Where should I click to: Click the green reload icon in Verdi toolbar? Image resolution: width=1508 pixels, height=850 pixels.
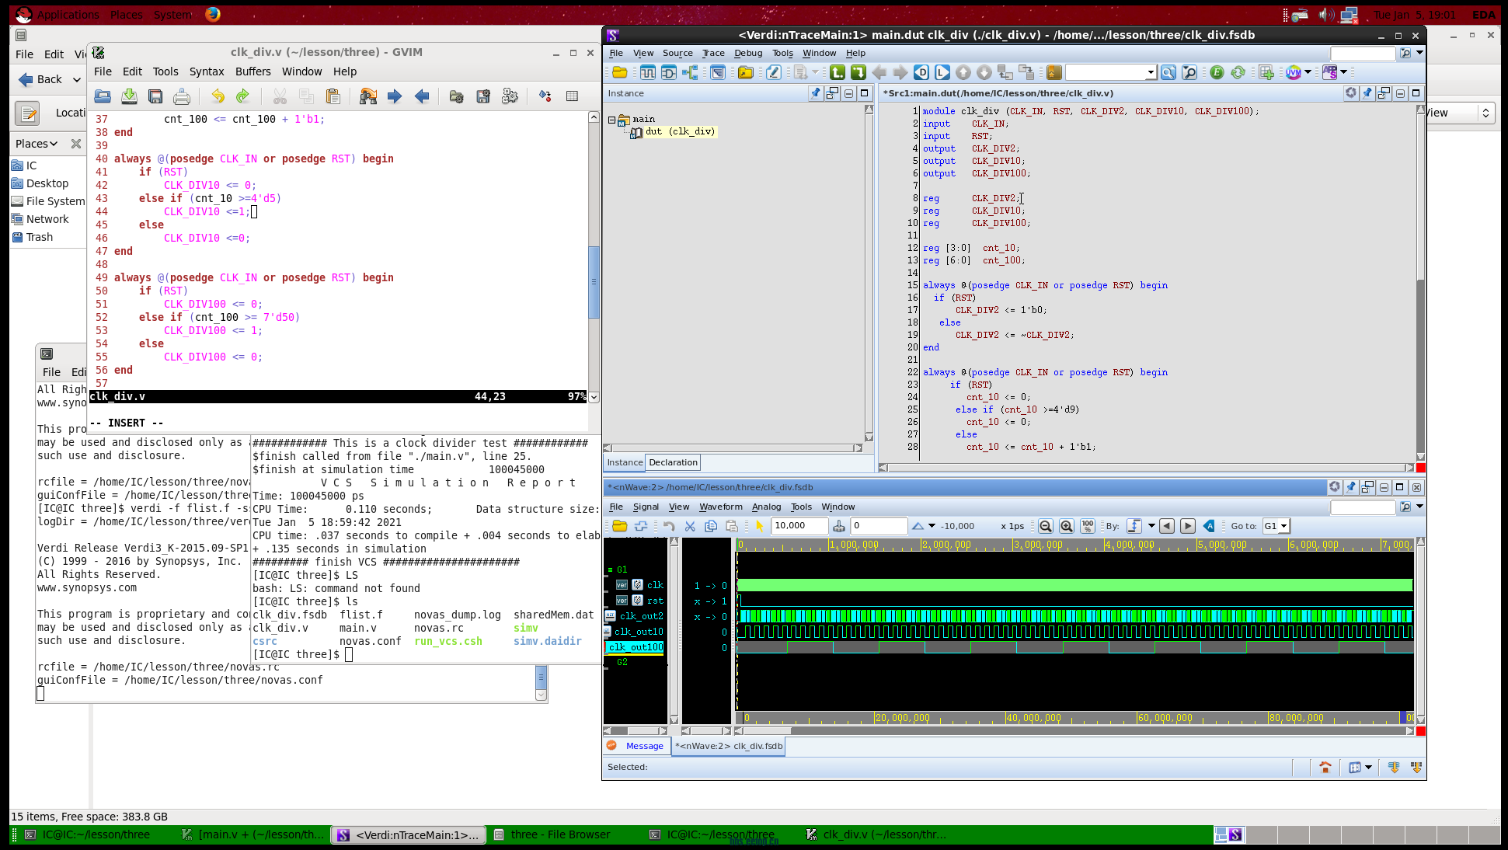(x=1238, y=72)
